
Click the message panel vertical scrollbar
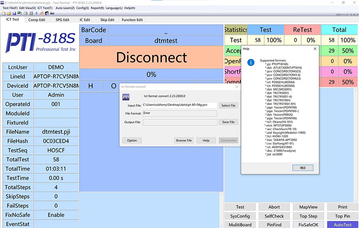click(221, 210)
